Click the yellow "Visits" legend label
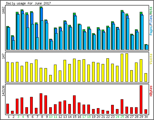This screenshot has width=154, height=120. [151, 59]
